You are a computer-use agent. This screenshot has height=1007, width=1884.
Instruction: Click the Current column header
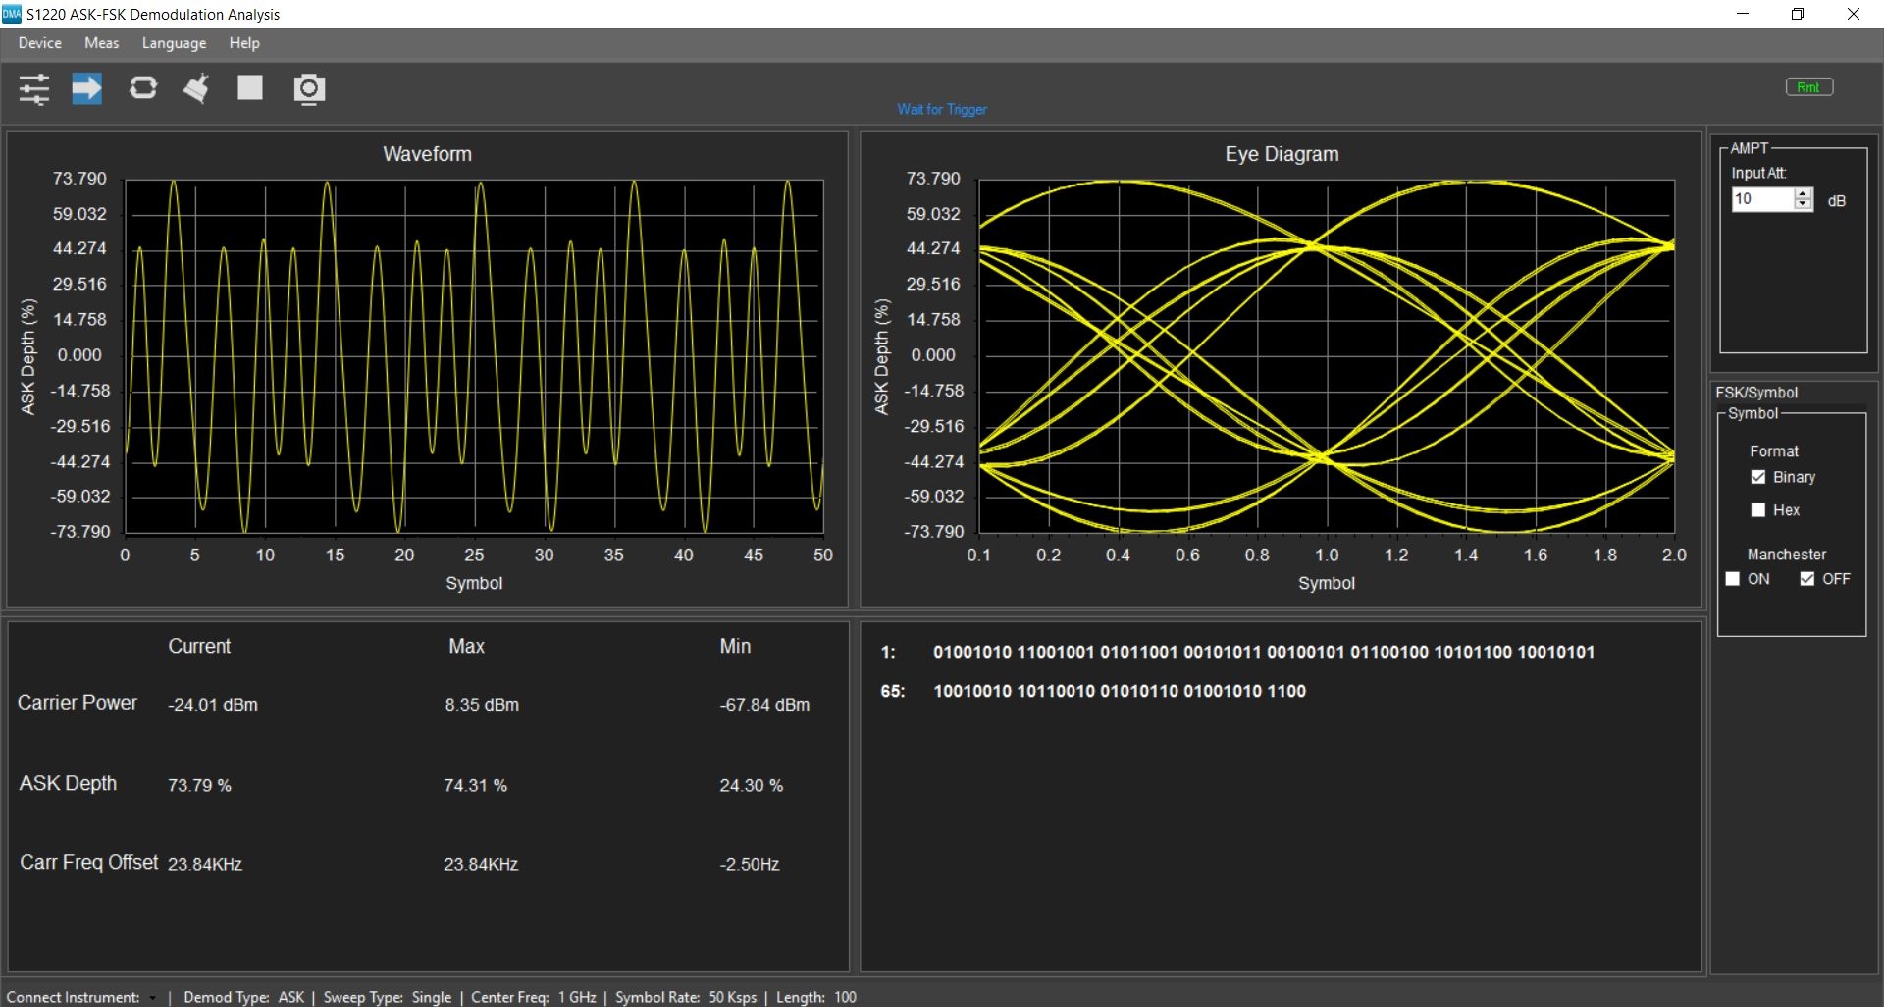(x=199, y=647)
